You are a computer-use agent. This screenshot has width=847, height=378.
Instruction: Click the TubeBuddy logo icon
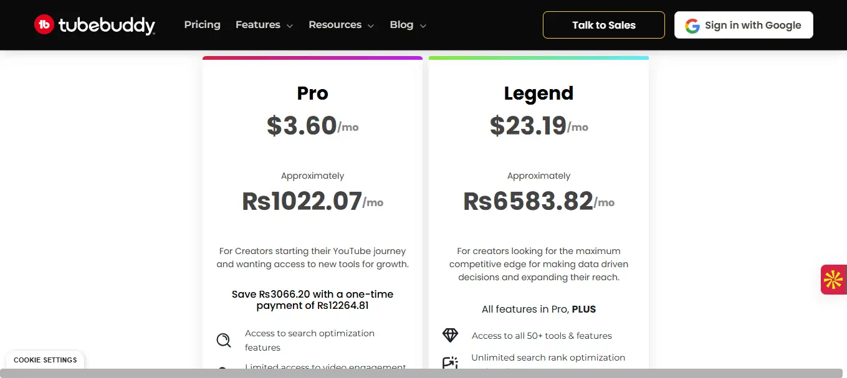tap(44, 25)
